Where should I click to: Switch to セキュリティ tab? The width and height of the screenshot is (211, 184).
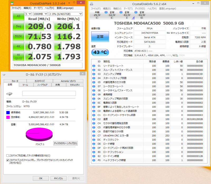click(75, 85)
